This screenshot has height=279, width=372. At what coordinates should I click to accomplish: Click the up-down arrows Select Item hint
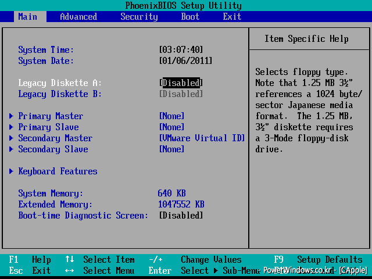pyautogui.click(x=100, y=260)
